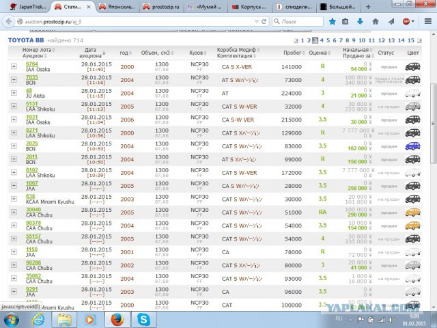Screen dimensions: 437x328
Task: Sort table by Дата аукциона column
Action: point(92,53)
